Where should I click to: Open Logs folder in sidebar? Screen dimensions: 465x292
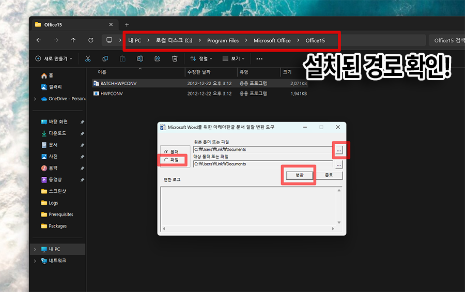pyautogui.click(x=50, y=203)
